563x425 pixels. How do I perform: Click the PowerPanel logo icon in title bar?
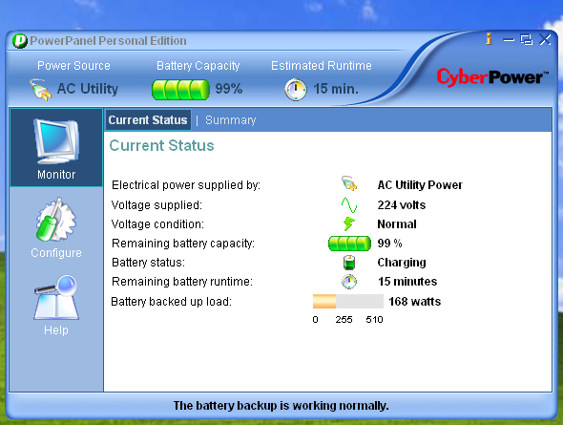tap(20, 41)
